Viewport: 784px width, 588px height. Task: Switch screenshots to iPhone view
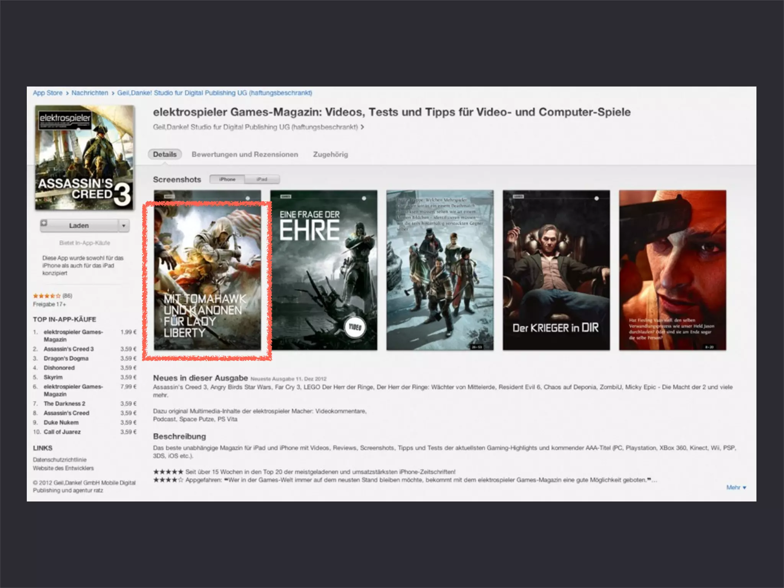pos(227,179)
